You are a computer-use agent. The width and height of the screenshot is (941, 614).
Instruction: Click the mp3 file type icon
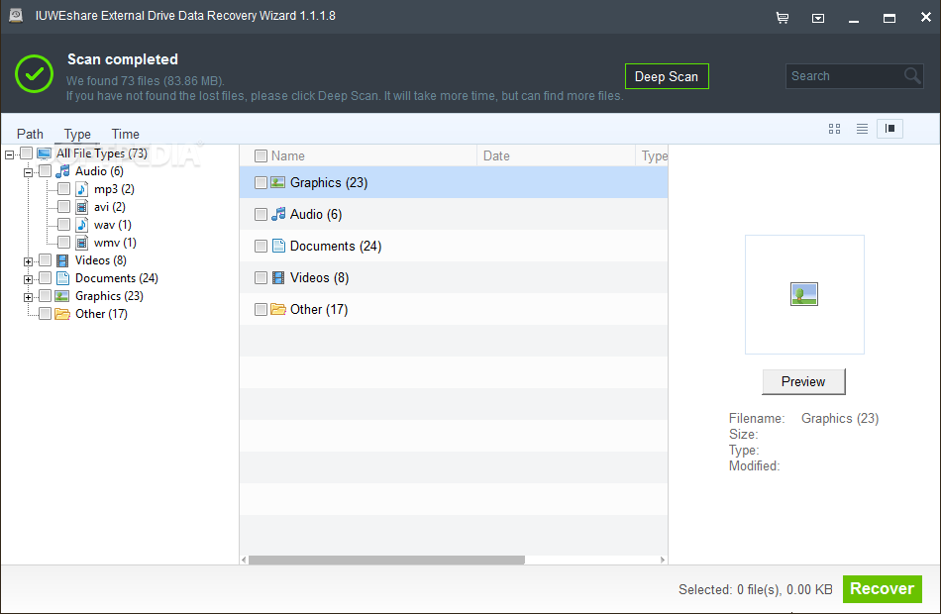click(82, 190)
